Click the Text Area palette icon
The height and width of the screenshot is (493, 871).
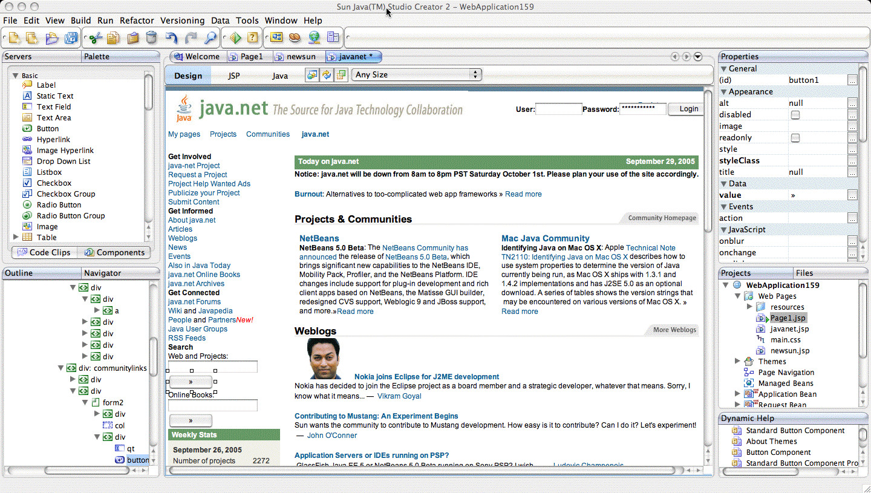[x=27, y=117]
